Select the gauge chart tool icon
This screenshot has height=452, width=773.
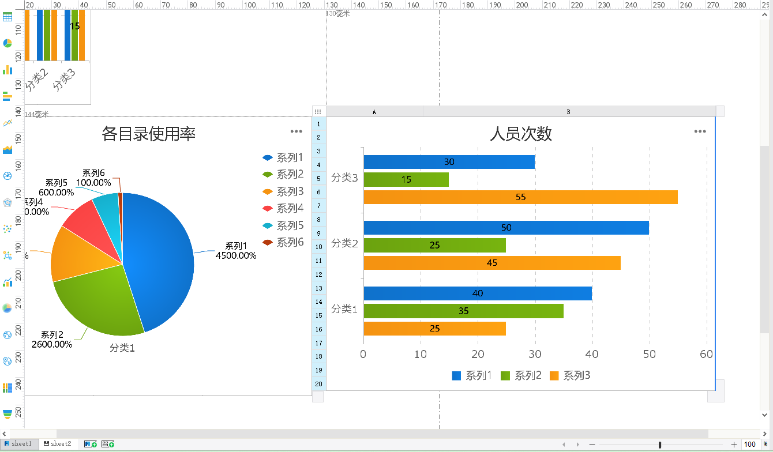point(7,176)
